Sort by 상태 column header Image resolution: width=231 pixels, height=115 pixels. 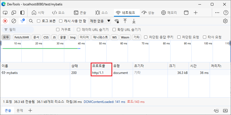(x=80, y=66)
